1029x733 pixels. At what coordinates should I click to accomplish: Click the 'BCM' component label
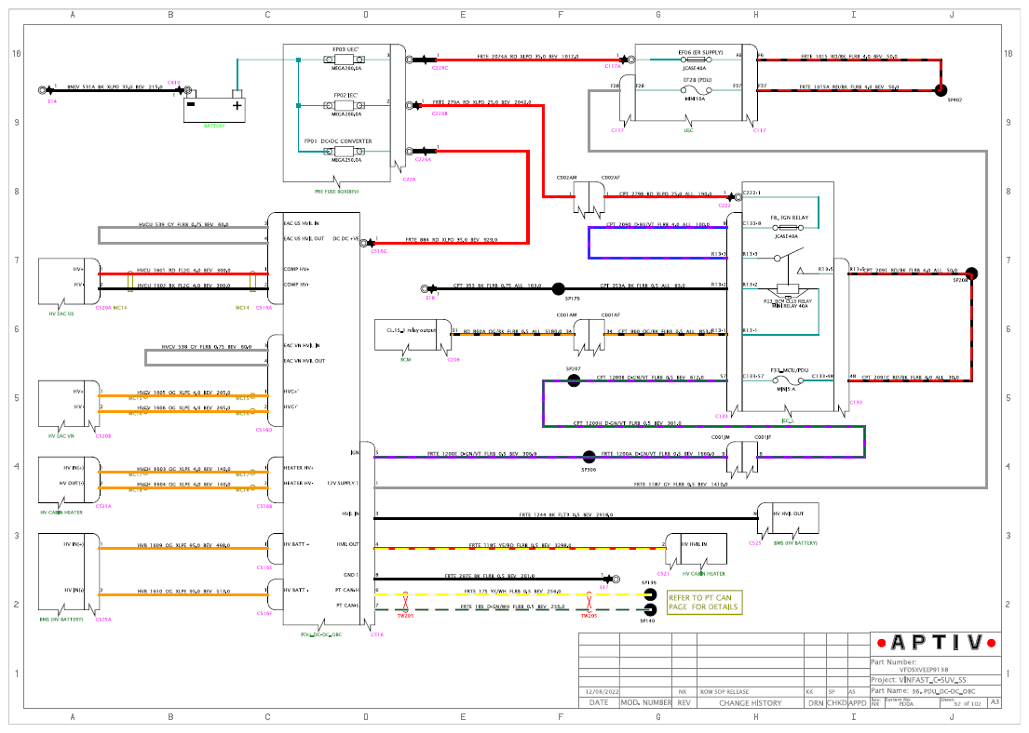[x=406, y=359]
